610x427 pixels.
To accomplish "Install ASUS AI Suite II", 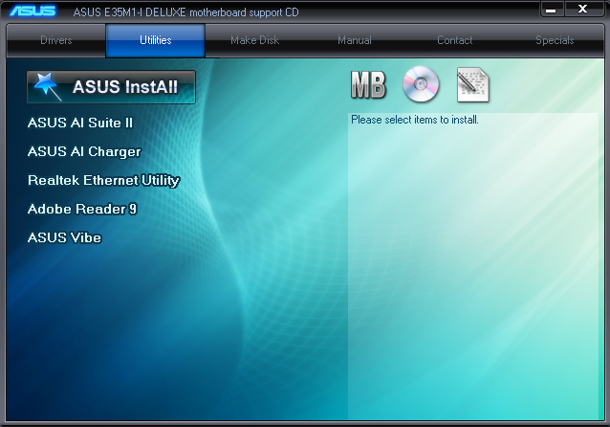I will click(x=80, y=123).
